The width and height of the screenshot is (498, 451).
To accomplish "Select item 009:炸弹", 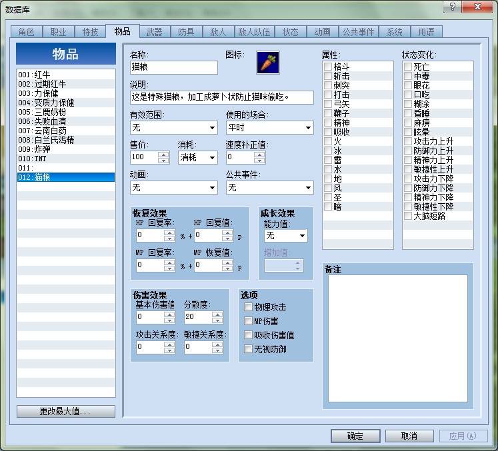I will [x=66, y=149].
